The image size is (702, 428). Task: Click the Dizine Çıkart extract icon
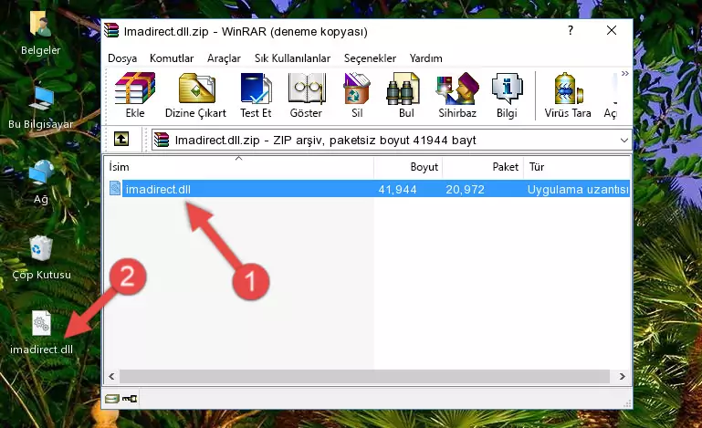(195, 95)
